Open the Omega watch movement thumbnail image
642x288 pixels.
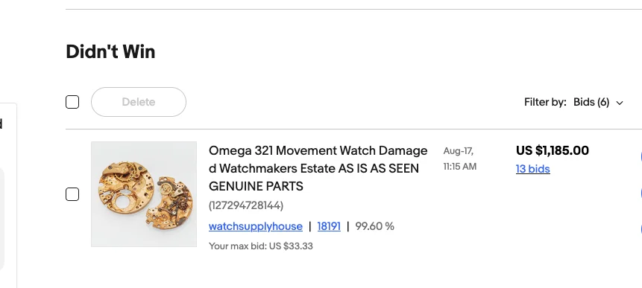point(144,194)
